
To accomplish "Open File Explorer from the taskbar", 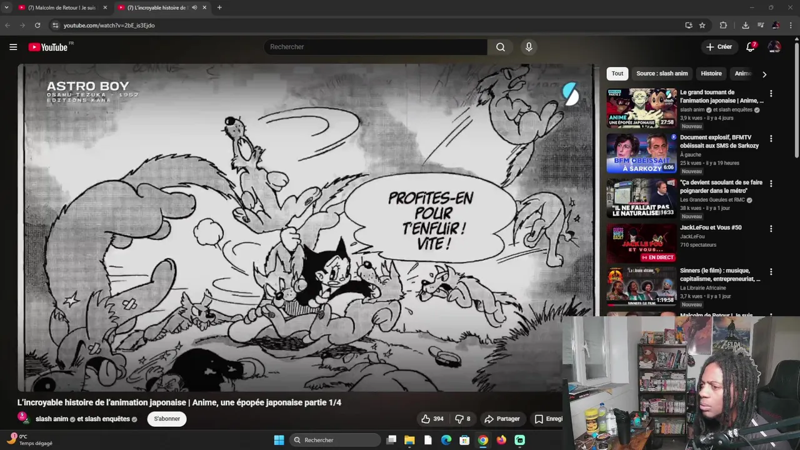I will pyautogui.click(x=409, y=440).
